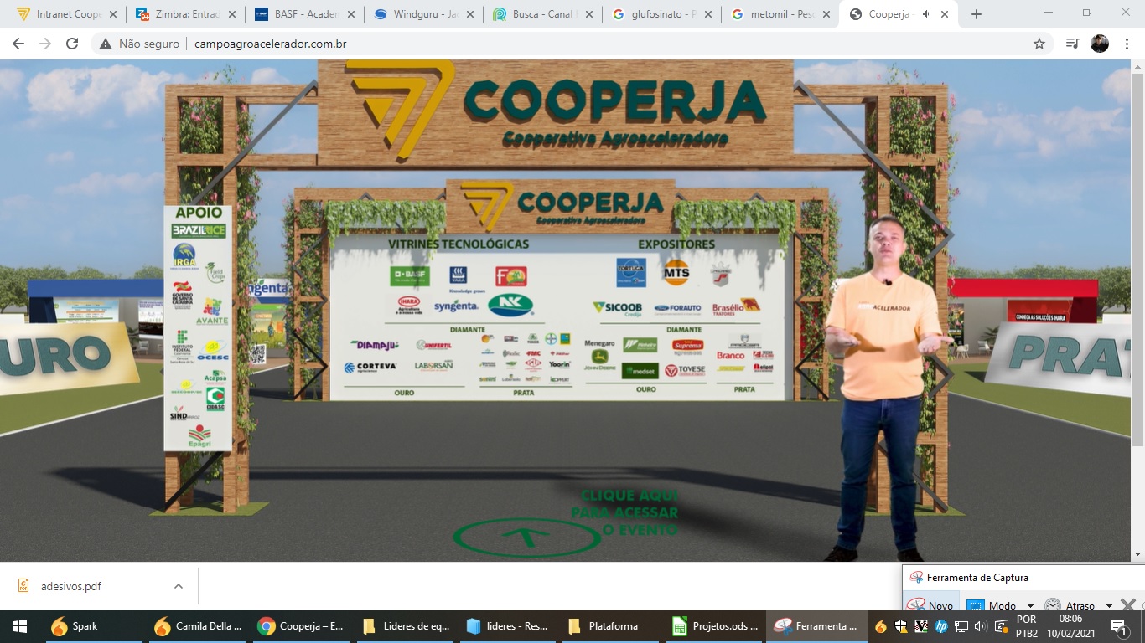Viewport: 1145px width, 643px height.
Task: Click the browser forward arrow
Action: tap(45, 44)
